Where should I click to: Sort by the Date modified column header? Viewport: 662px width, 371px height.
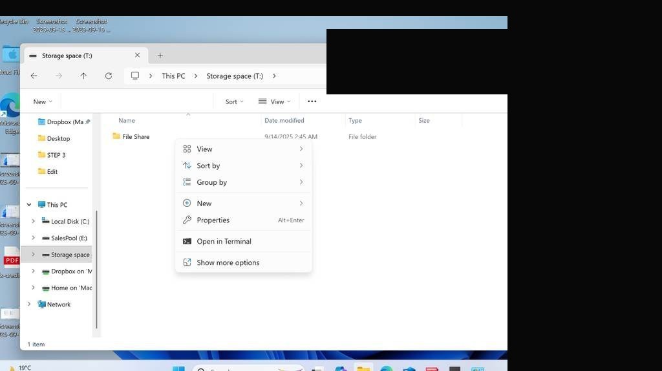point(284,120)
